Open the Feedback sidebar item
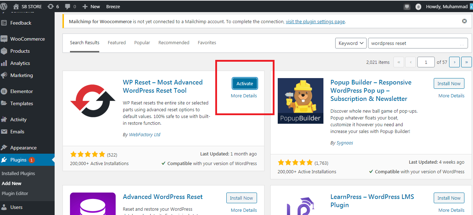Screen dimensions: 473x215 [x=27, y=23]
